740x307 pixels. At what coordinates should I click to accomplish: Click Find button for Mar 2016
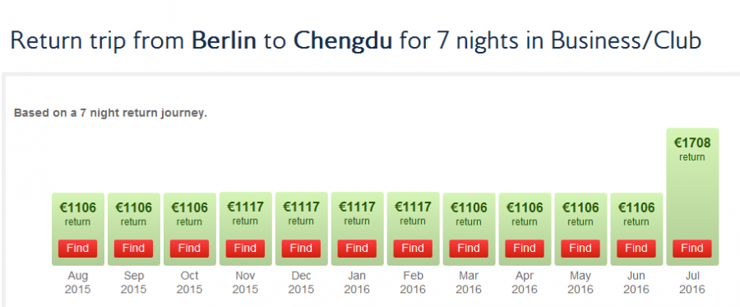click(x=469, y=249)
